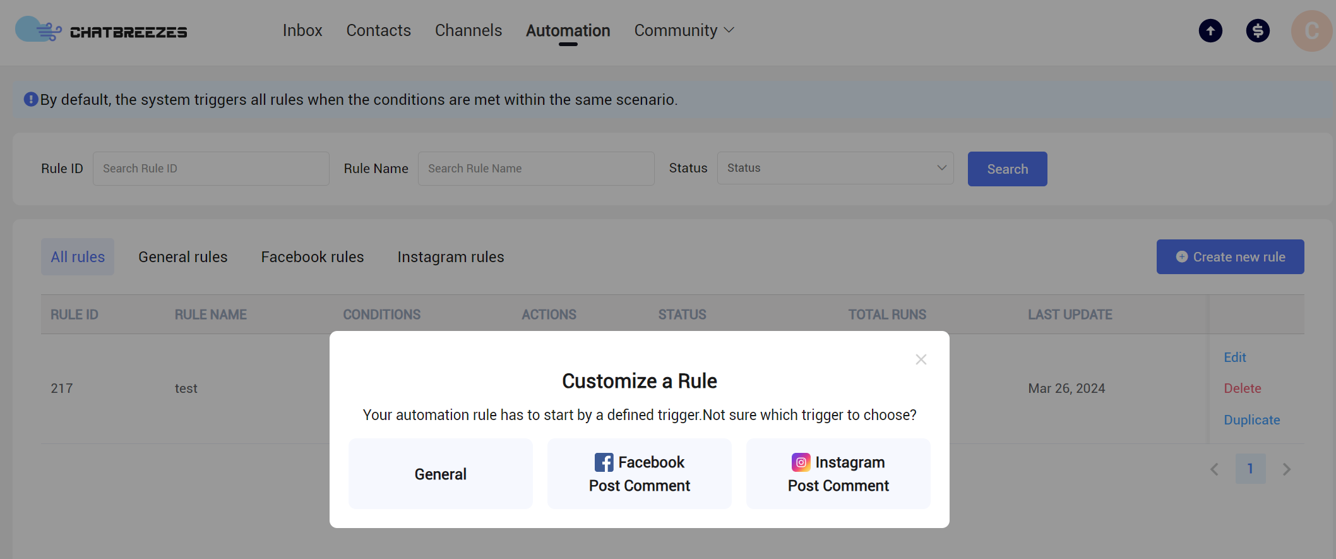This screenshot has width=1336, height=559.
Task: Click the RULE ID column header
Action: click(x=75, y=314)
